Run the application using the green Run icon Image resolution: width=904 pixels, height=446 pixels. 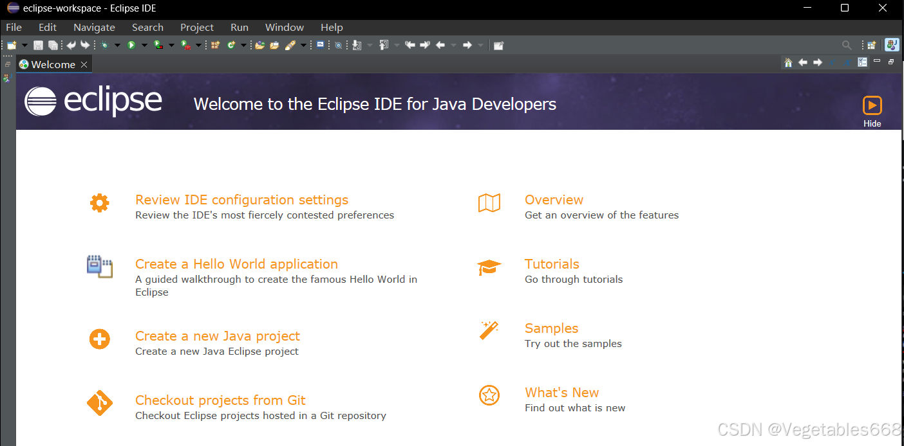[131, 45]
